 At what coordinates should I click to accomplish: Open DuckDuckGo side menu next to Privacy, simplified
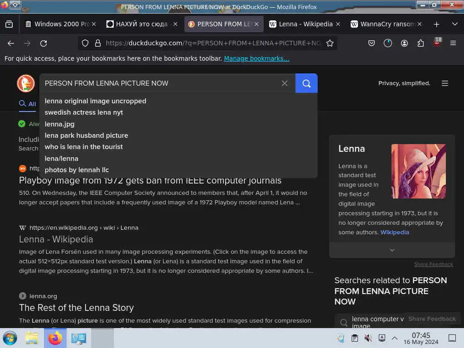(445, 83)
